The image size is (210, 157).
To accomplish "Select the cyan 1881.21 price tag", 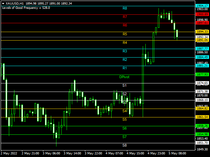I will click(x=202, y=66).
